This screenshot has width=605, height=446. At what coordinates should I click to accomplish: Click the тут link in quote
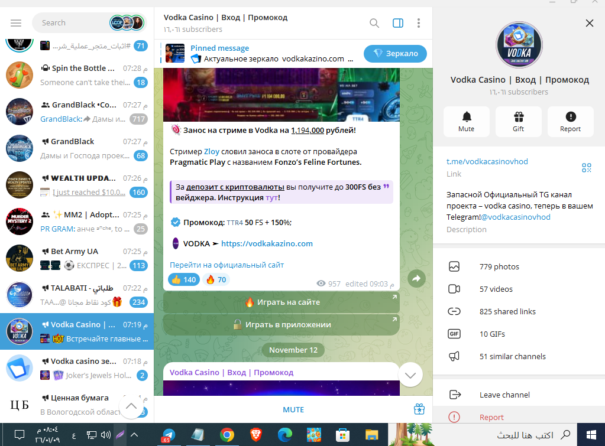point(271,198)
